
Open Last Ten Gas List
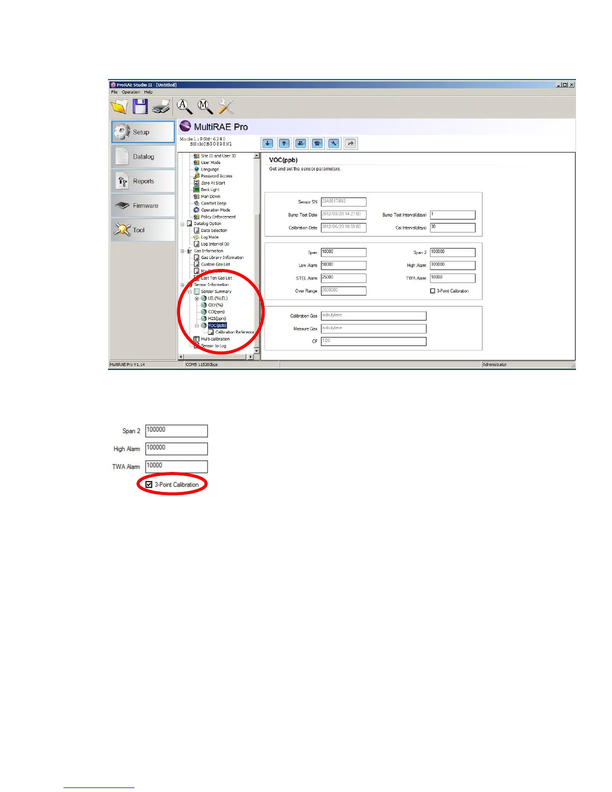(216, 278)
